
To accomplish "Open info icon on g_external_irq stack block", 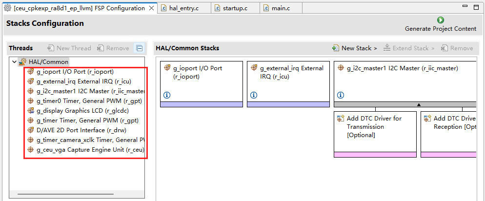I will coord(254,95).
